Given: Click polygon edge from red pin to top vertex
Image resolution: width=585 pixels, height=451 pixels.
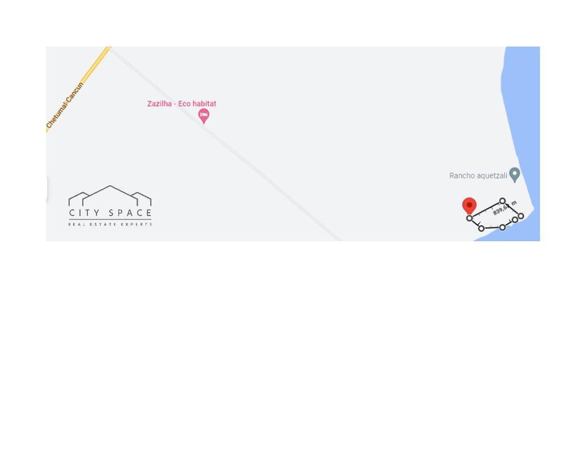Looking at the screenshot, I should [486, 210].
